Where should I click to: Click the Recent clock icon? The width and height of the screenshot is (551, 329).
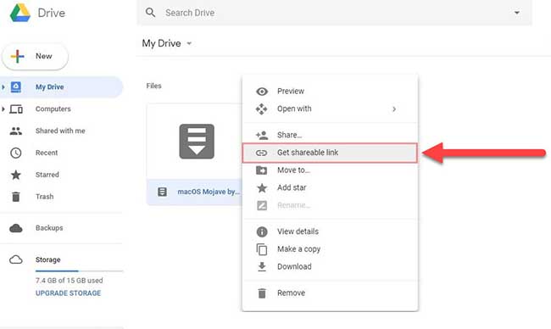click(x=16, y=153)
